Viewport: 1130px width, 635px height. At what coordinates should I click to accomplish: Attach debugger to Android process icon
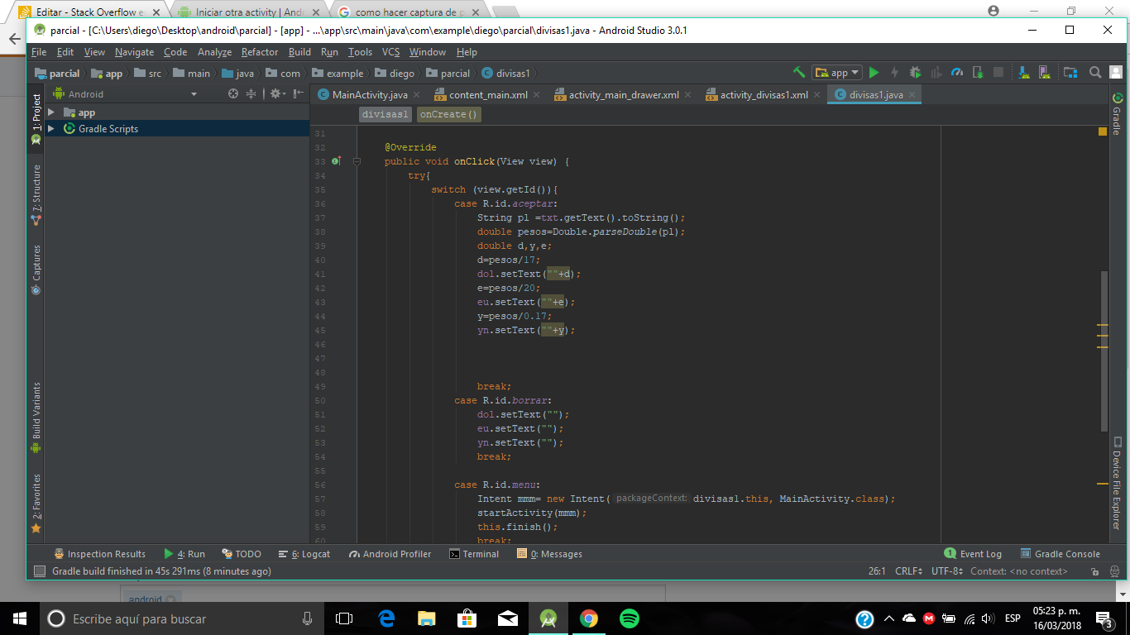click(978, 73)
